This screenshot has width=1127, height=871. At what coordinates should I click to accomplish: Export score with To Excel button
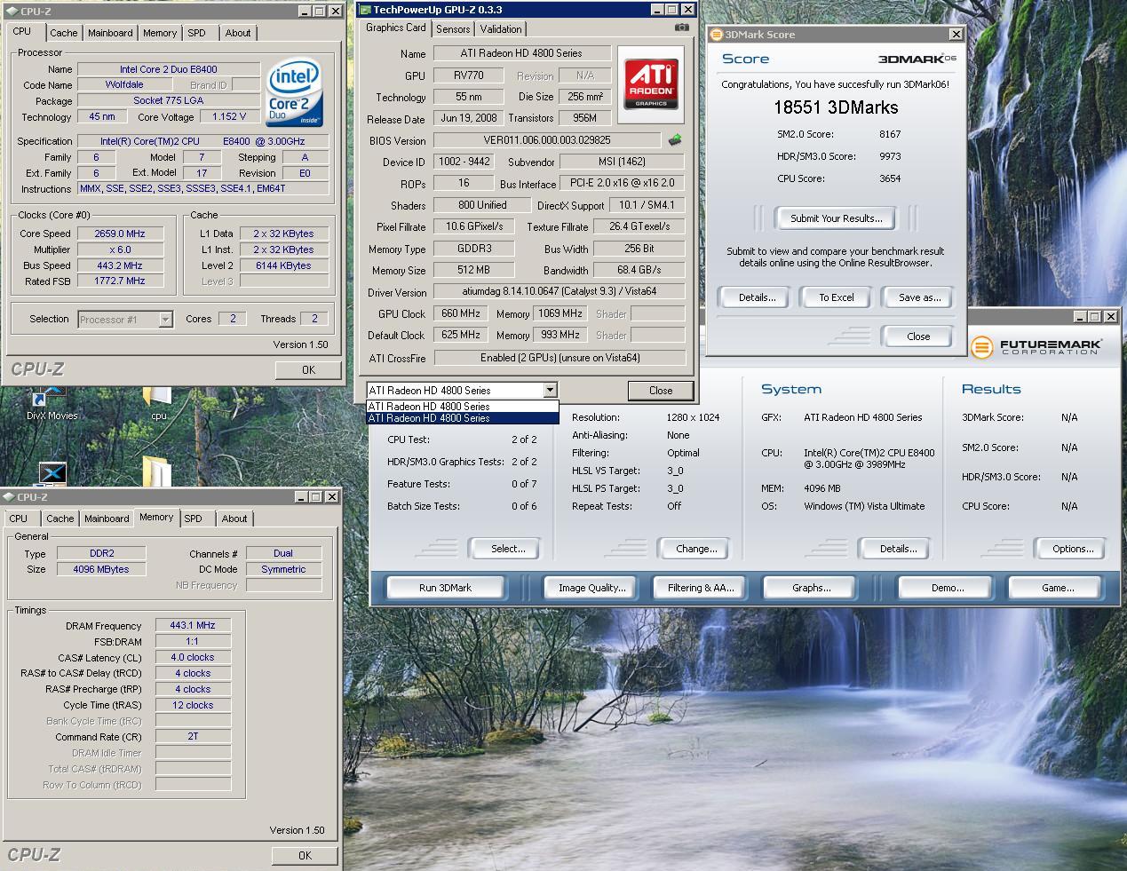pos(837,297)
